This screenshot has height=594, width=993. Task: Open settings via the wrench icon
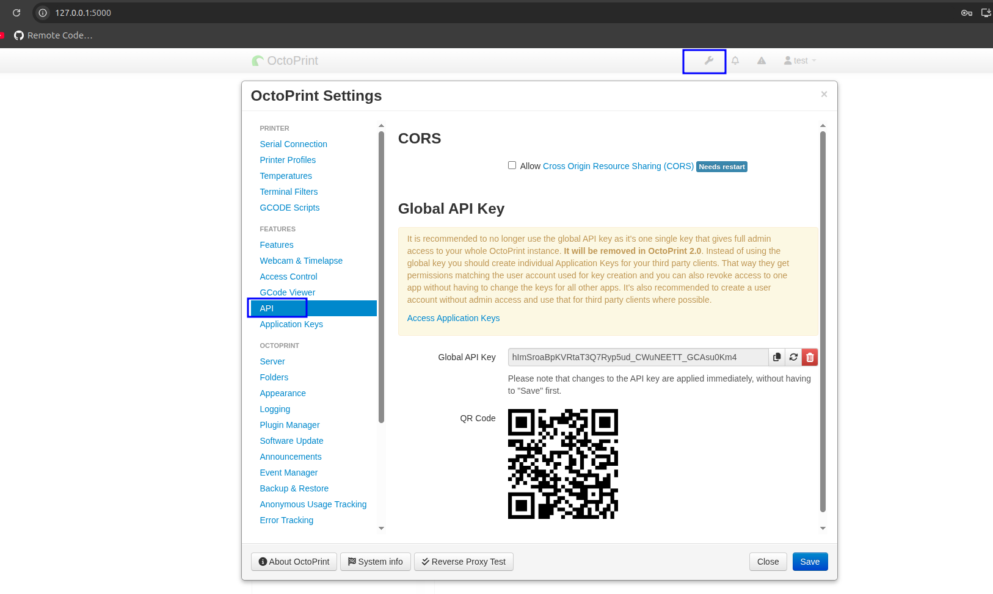(708, 60)
